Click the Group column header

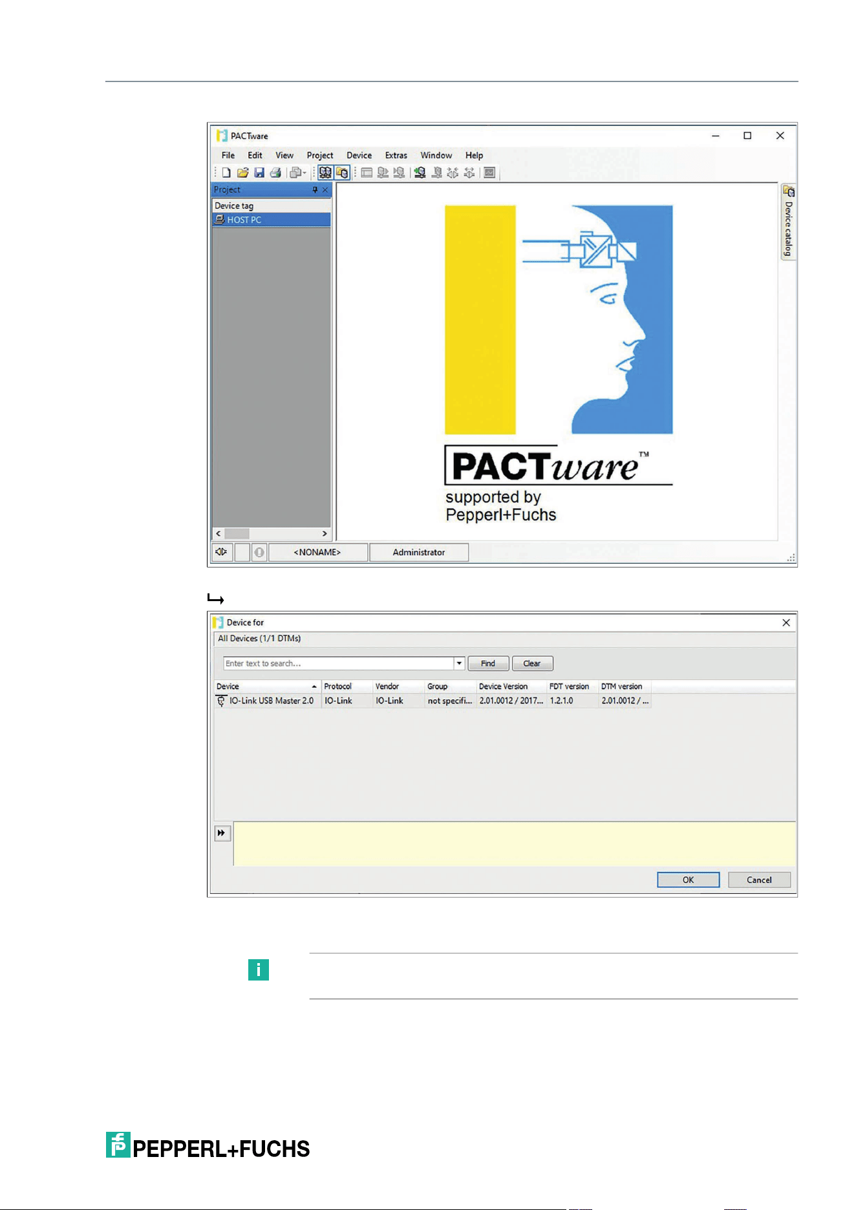[x=451, y=686]
